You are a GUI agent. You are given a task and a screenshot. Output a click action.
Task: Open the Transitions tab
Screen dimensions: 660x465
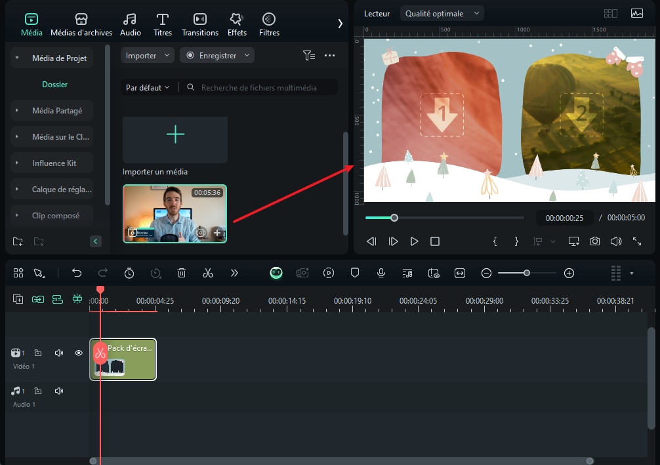tap(200, 24)
